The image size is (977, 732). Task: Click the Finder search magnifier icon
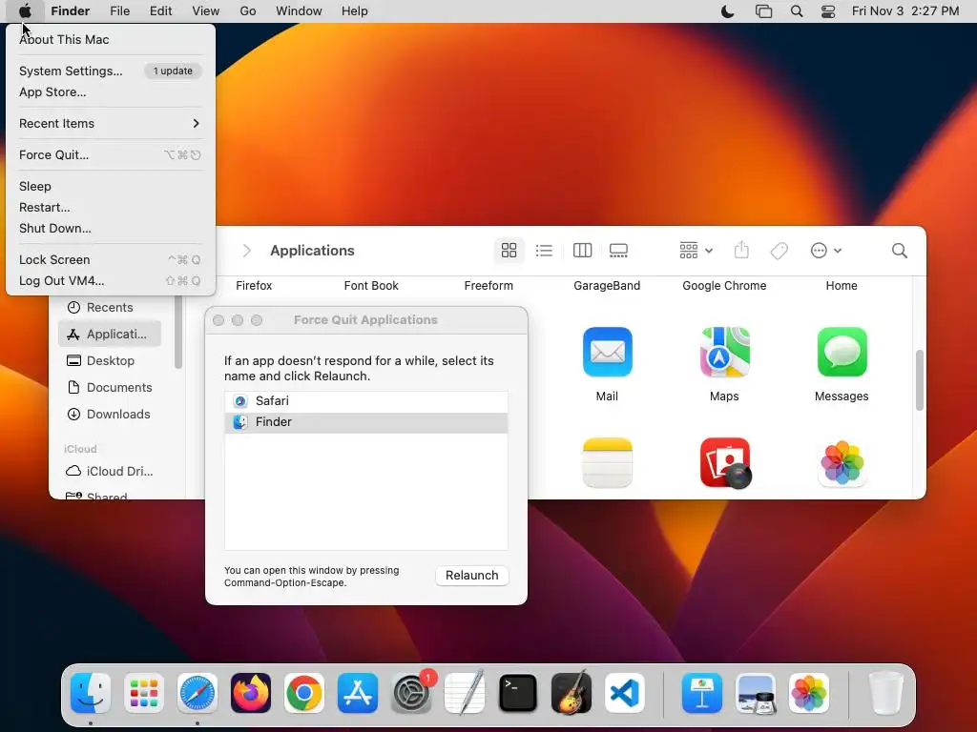click(899, 251)
